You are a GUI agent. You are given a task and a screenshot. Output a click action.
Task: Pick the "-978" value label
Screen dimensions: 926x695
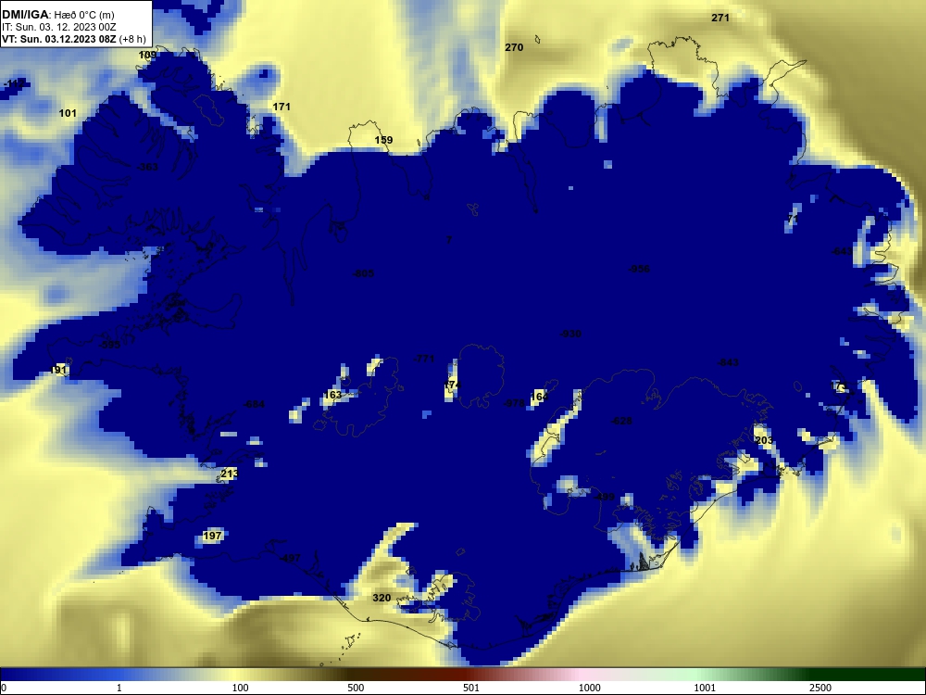514,403
